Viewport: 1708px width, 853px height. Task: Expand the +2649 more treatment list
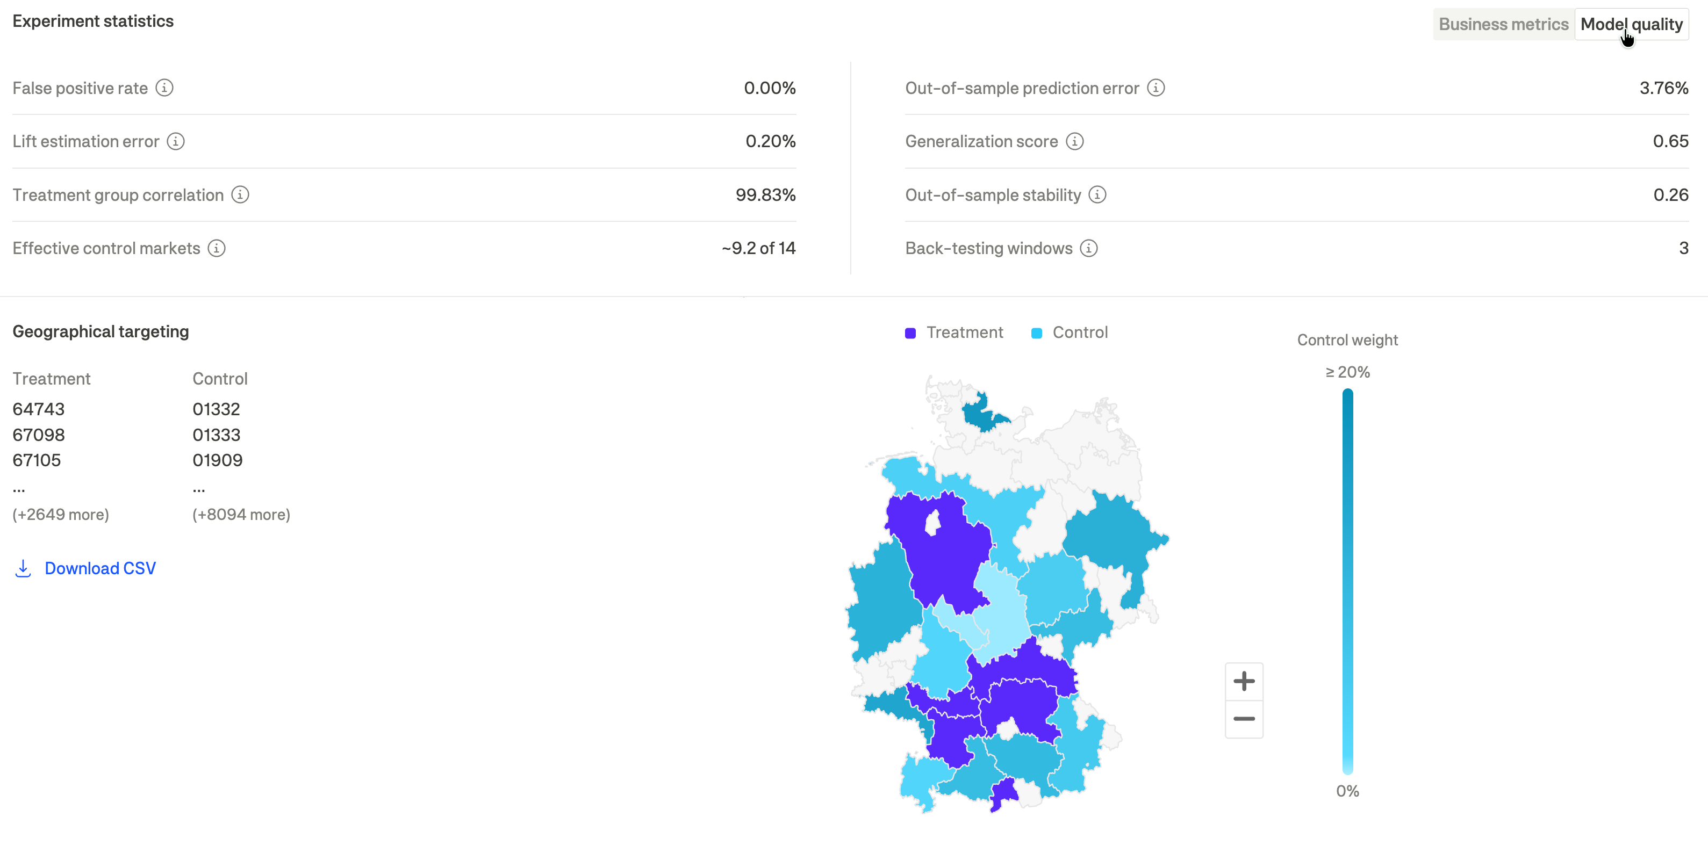click(61, 515)
